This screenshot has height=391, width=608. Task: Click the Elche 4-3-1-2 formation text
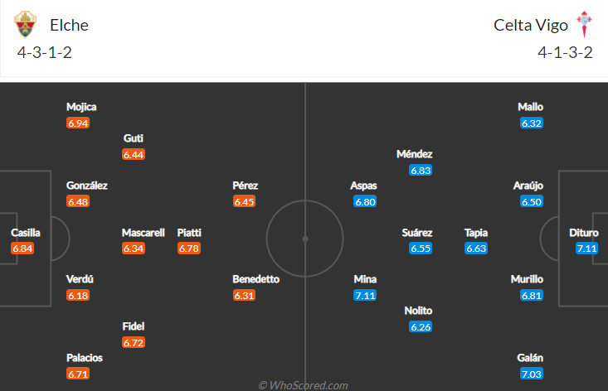[x=45, y=53]
